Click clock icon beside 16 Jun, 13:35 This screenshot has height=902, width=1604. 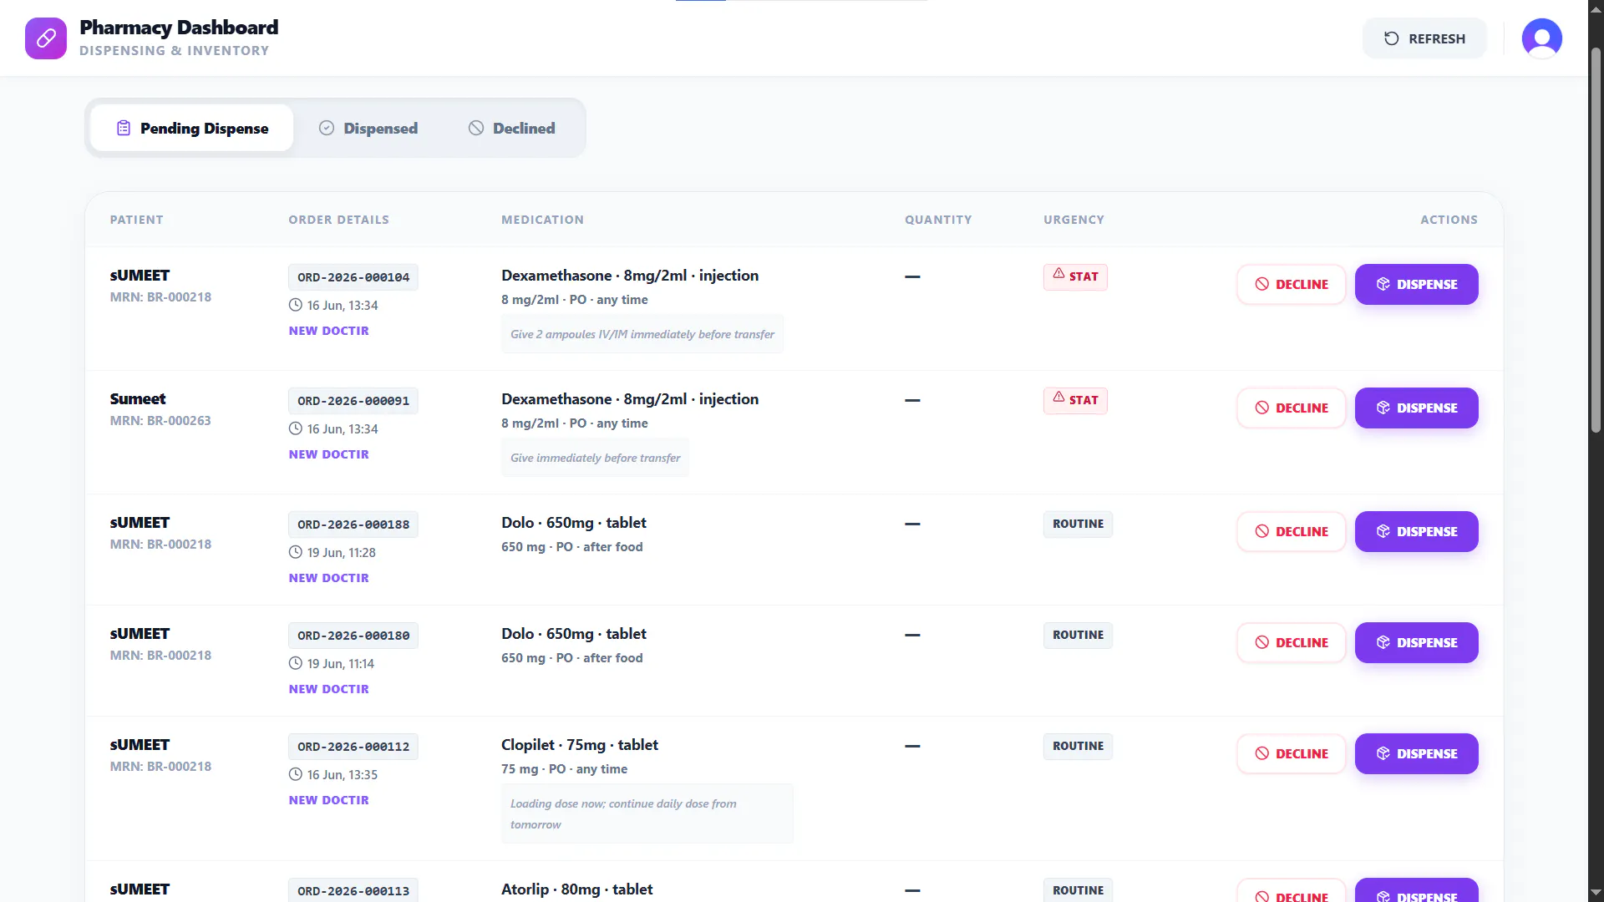tap(295, 774)
